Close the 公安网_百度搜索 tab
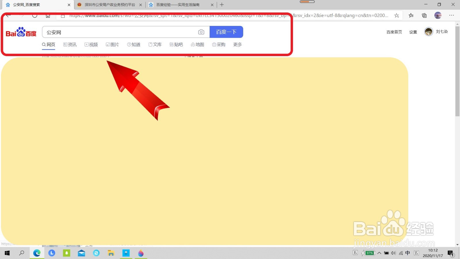 click(x=69, y=5)
